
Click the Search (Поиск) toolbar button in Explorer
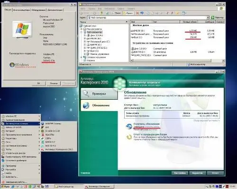pyautogui.click(x=116, y=13)
